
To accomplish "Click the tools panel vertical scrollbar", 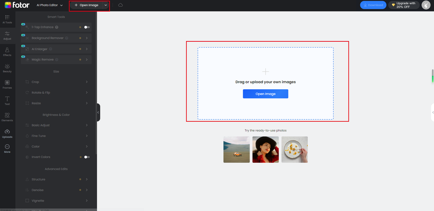I will pos(96,83).
